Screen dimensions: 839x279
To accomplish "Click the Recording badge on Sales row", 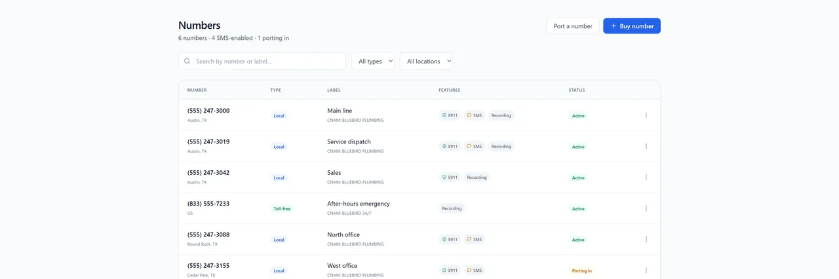I will 477,177.
